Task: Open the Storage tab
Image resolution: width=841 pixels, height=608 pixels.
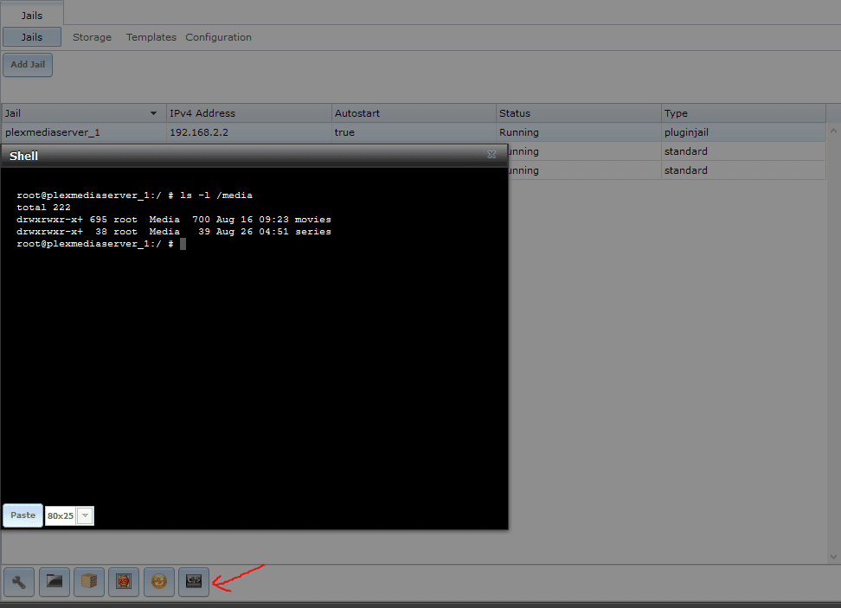Action: click(93, 37)
